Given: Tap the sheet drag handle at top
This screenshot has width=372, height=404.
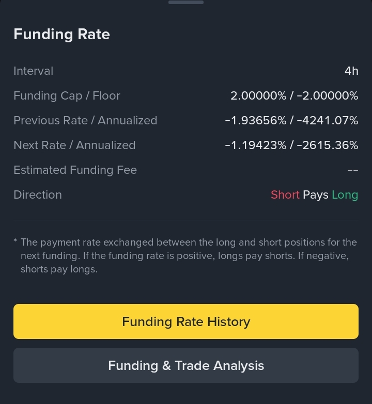Looking at the screenshot, I should (186, 2).
